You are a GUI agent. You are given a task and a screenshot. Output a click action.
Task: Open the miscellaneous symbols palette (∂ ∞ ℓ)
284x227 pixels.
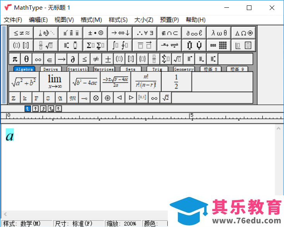(194, 33)
